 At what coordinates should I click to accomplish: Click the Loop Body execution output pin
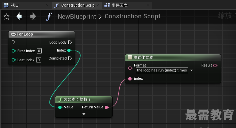70,42
